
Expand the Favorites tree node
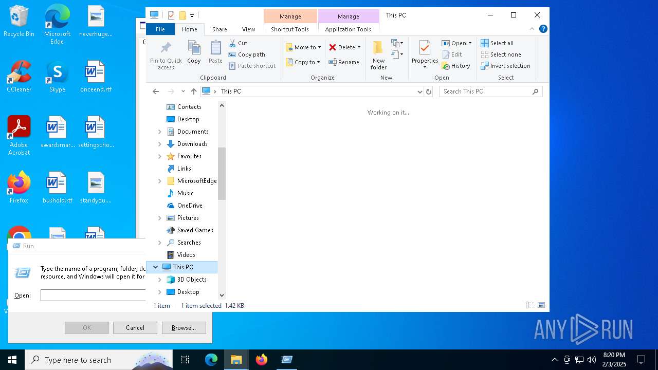pyautogui.click(x=160, y=156)
